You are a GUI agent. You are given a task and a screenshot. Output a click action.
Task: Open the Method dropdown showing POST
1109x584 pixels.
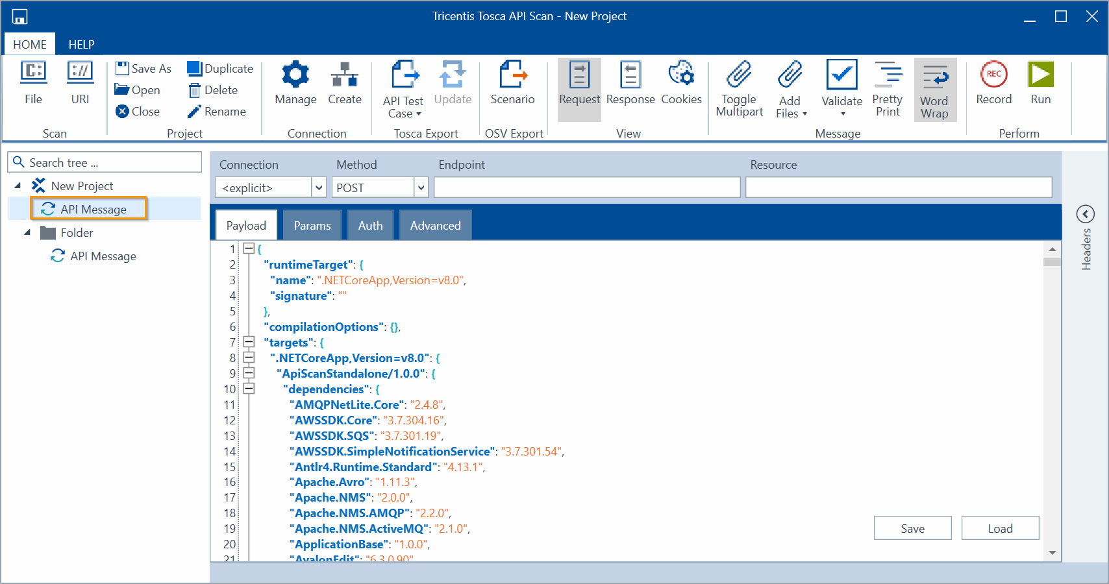pyautogui.click(x=421, y=188)
